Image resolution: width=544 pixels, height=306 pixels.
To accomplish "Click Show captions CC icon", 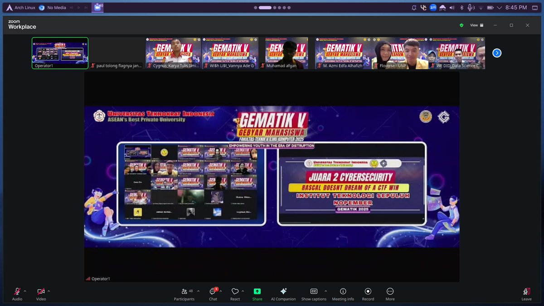I will pyautogui.click(x=313, y=291).
